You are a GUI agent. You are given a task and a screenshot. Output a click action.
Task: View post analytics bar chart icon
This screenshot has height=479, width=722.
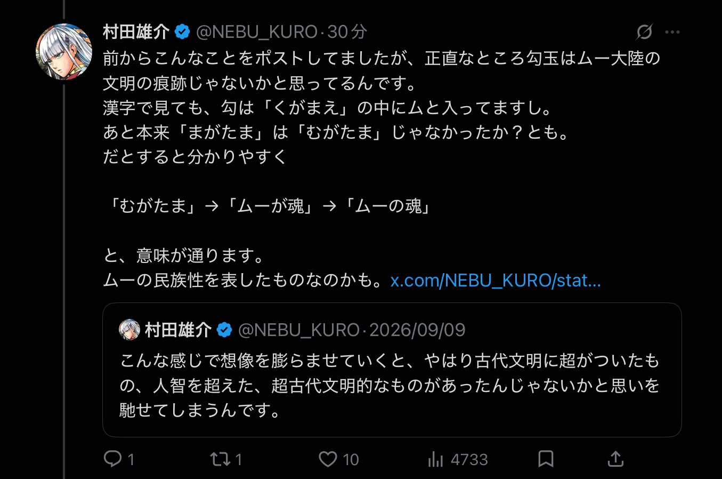pos(435,459)
